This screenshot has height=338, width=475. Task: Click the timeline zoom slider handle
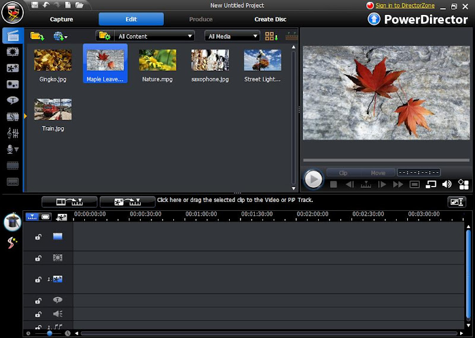tap(49, 333)
